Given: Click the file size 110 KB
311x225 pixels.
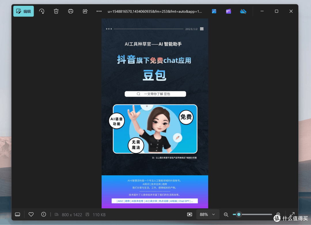Looking at the screenshot, I should point(99,215).
